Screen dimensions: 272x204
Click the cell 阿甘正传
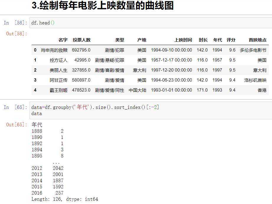(58, 80)
